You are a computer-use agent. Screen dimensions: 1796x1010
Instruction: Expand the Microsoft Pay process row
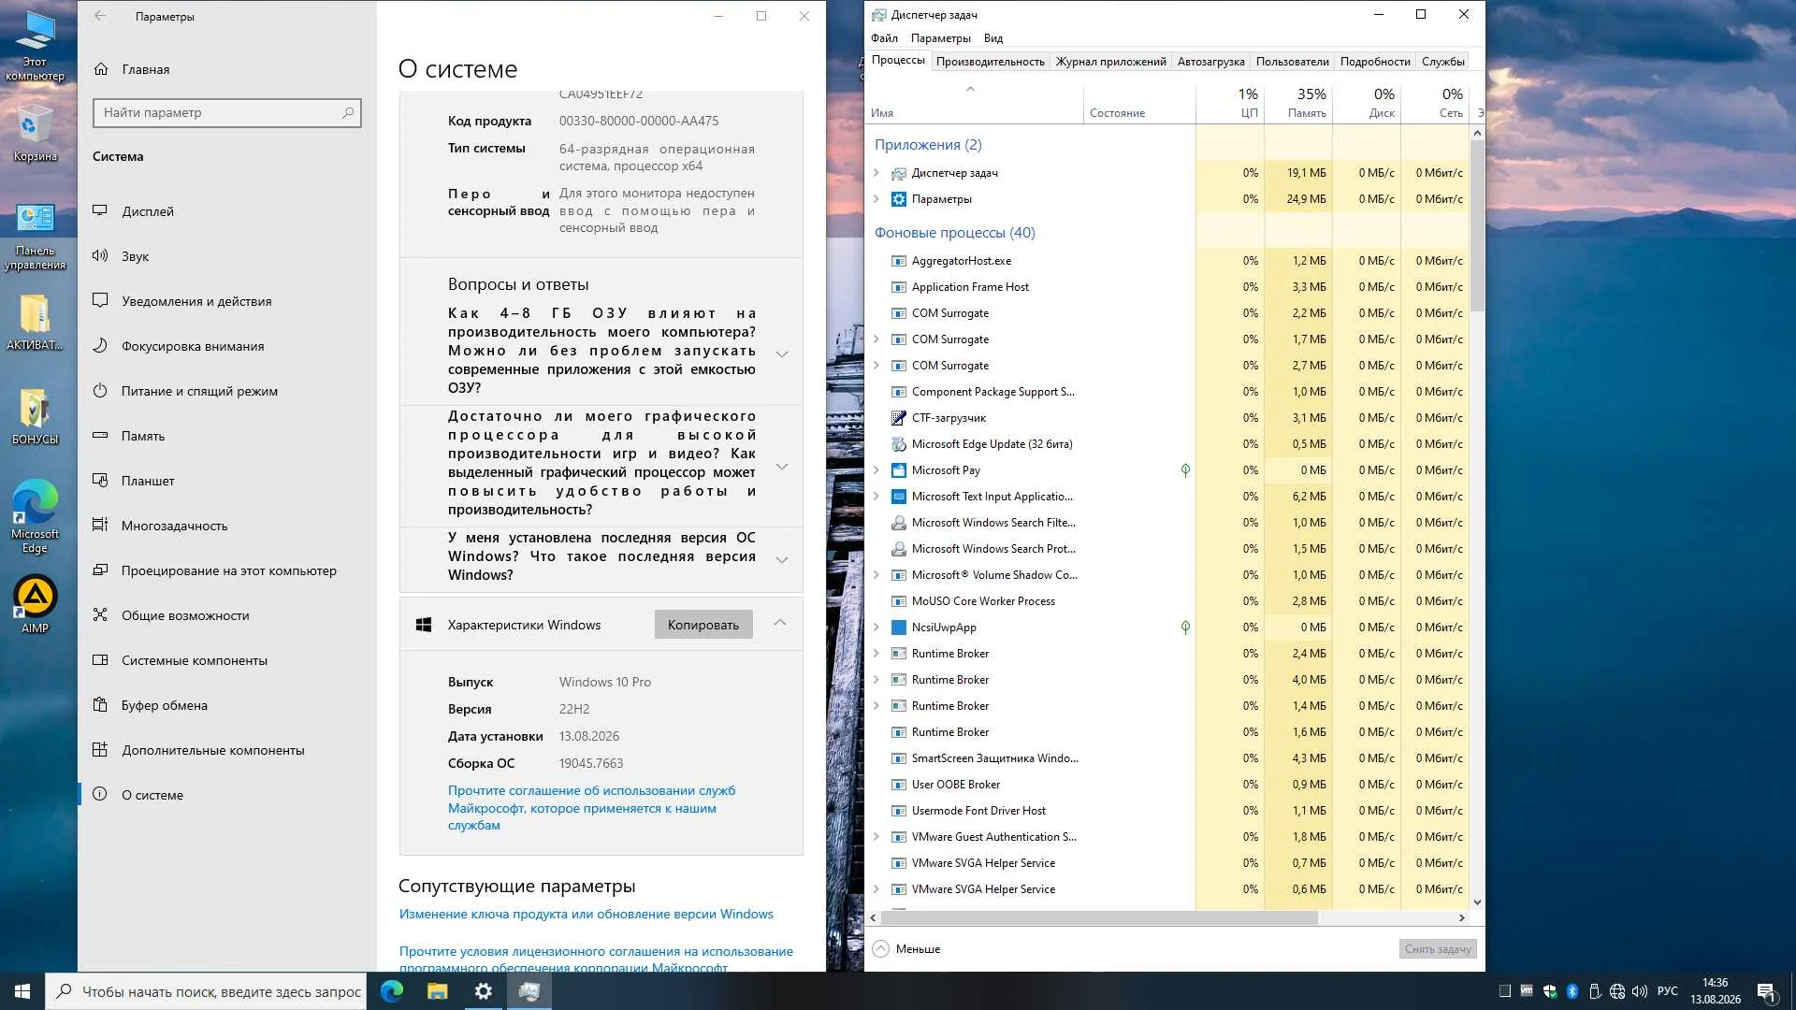click(876, 470)
